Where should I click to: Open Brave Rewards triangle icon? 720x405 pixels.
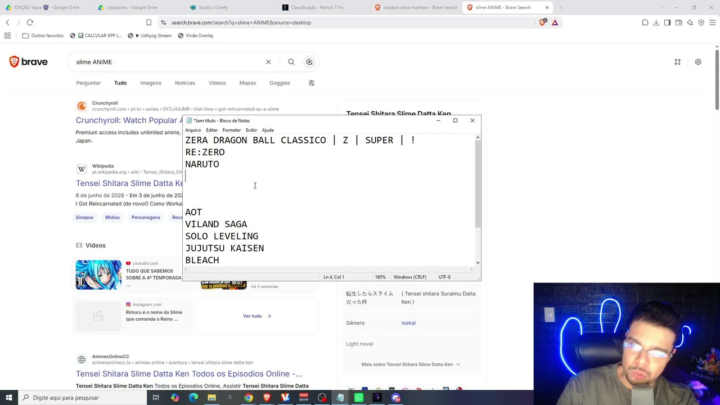[555, 22]
